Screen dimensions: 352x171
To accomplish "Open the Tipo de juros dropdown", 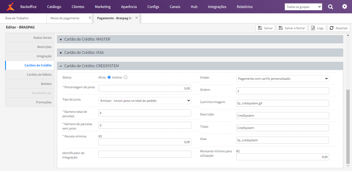I will [145, 101].
